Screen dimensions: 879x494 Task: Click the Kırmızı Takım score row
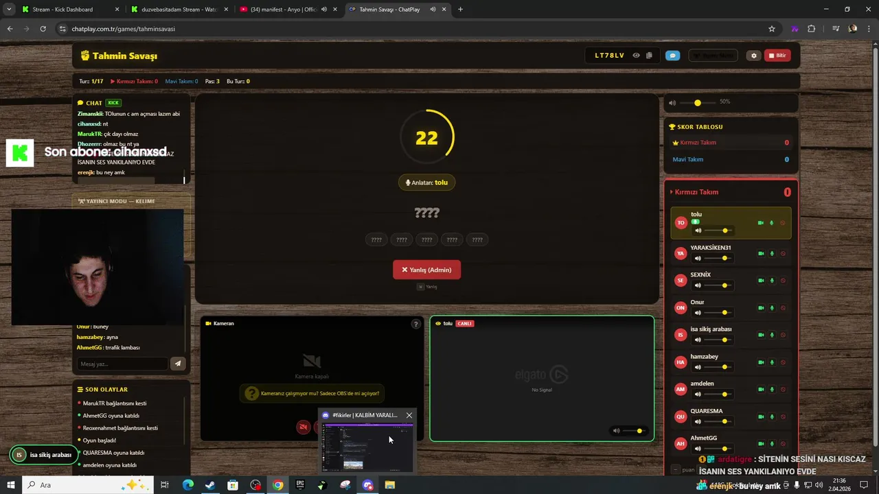pyautogui.click(x=731, y=143)
